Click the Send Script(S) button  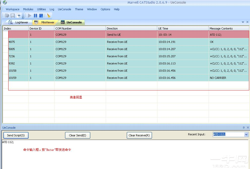pyautogui.click(x=16, y=135)
